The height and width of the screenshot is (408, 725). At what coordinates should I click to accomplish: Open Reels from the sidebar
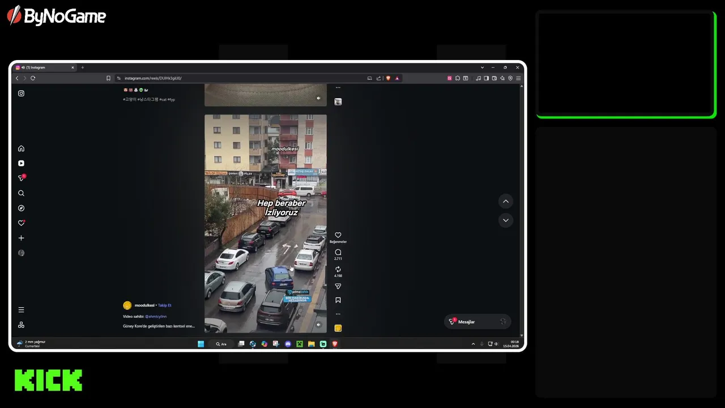pyautogui.click(x=21, y=163)
